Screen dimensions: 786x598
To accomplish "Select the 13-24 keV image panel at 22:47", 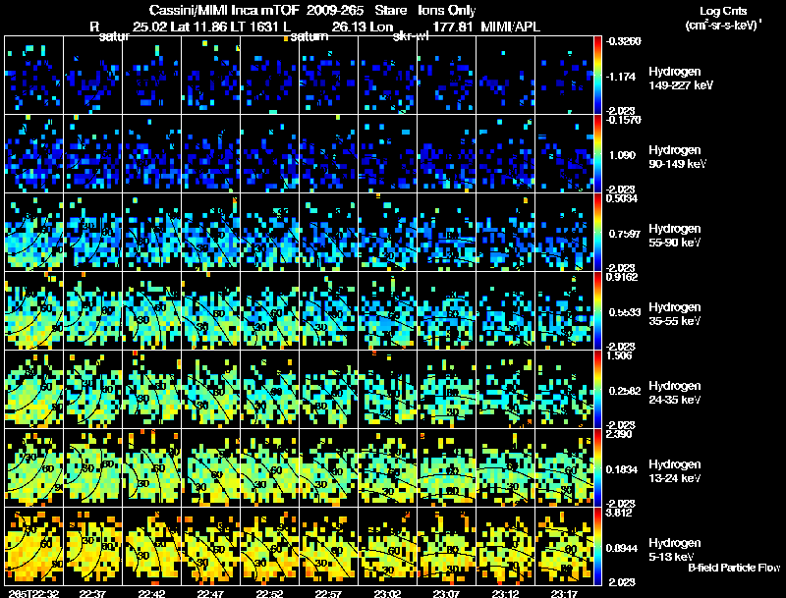I will [210, 468].
